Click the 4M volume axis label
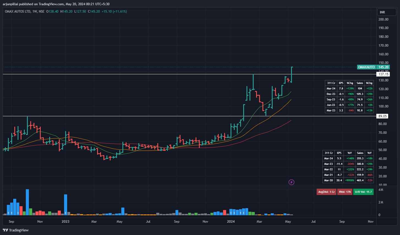This screenshot has width=400, height=235. (x=381, y=190)
